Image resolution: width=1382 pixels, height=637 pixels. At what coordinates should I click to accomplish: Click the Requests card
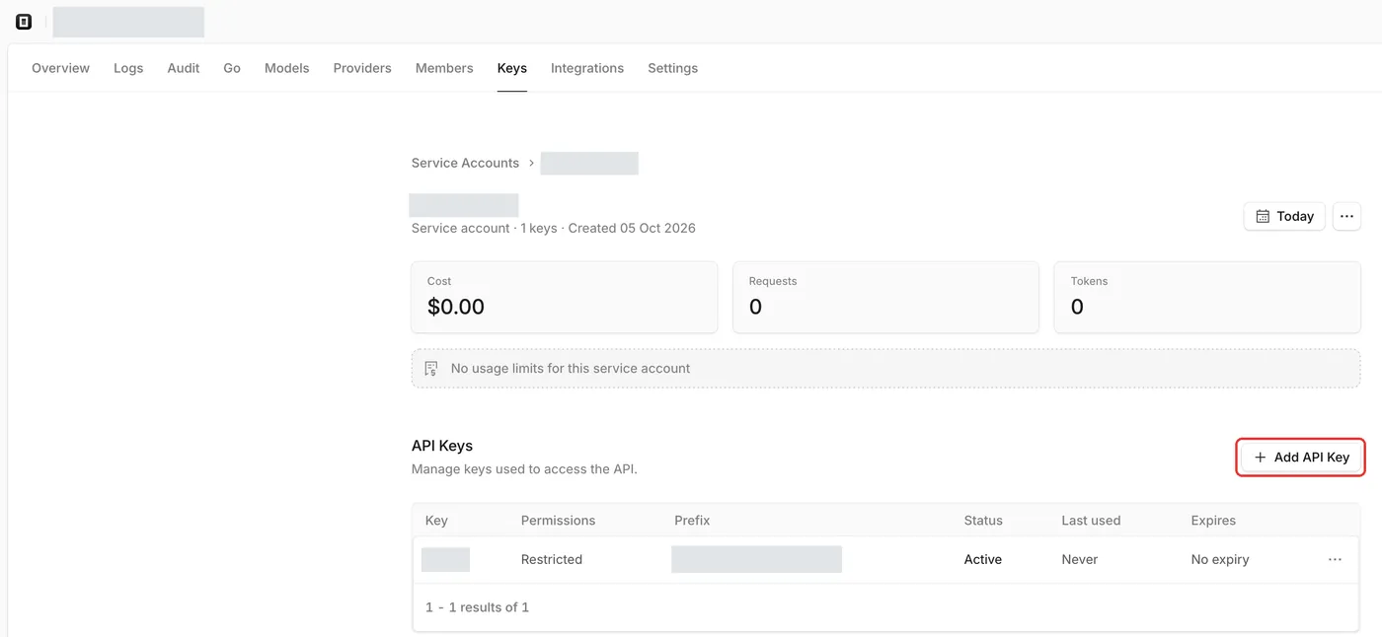coord(885,297)
